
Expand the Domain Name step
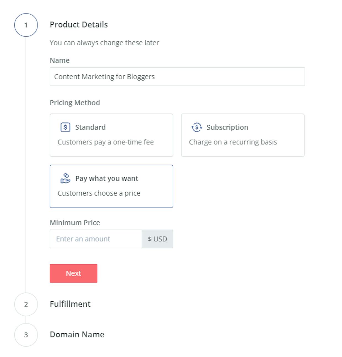click(x=77, y=334)
